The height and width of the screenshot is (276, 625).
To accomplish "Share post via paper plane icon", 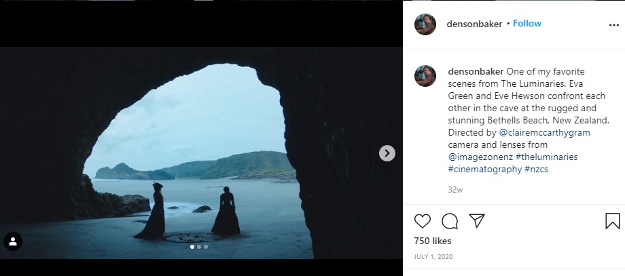I will pyautogui.click(x=477, y=221).
